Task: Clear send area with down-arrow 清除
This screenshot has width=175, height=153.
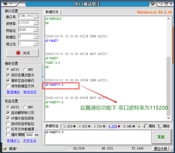Action: pos(149,126)
